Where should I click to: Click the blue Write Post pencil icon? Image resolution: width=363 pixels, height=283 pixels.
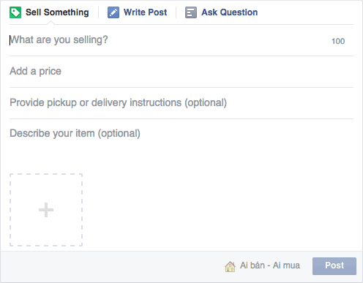tap(113, 12)
